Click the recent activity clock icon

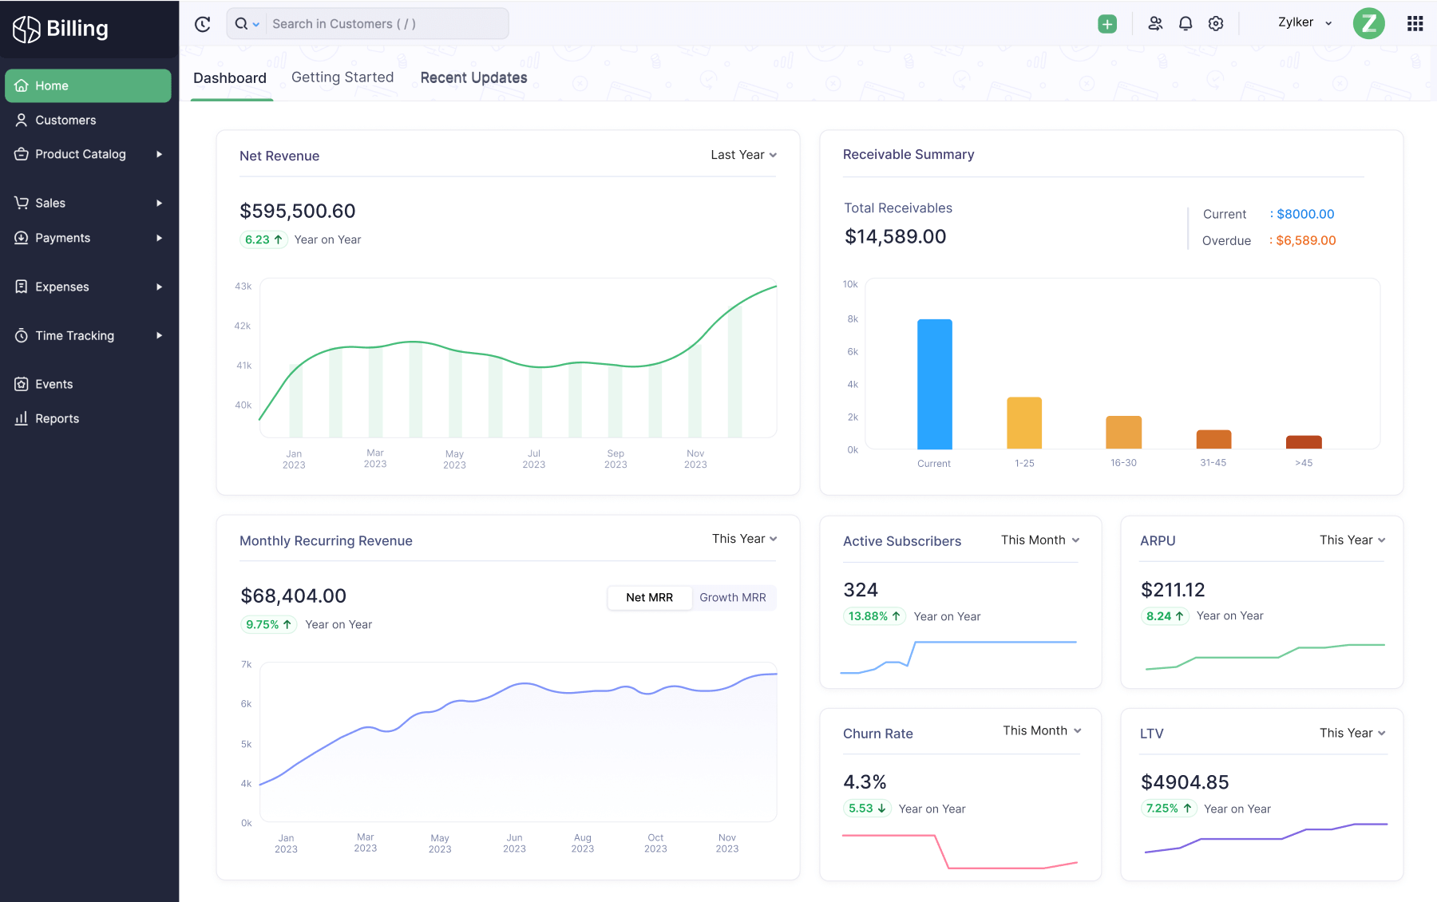[202, 23]
